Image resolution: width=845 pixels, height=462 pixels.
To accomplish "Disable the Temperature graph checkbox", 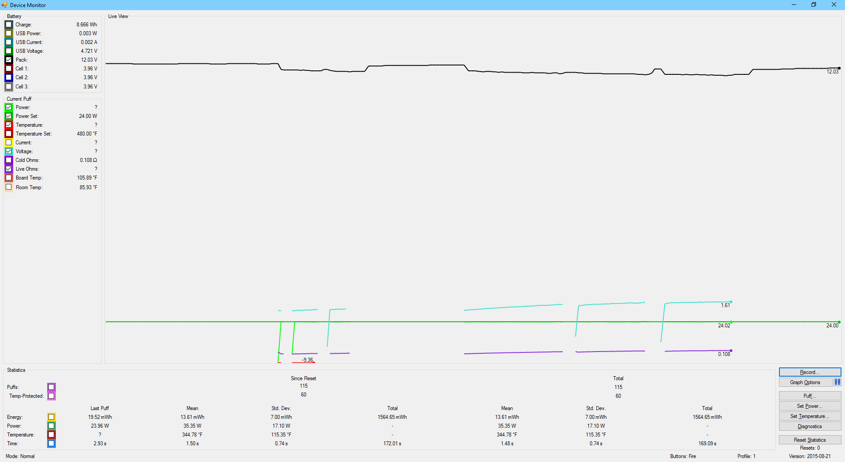I will [x=9, y=125].
